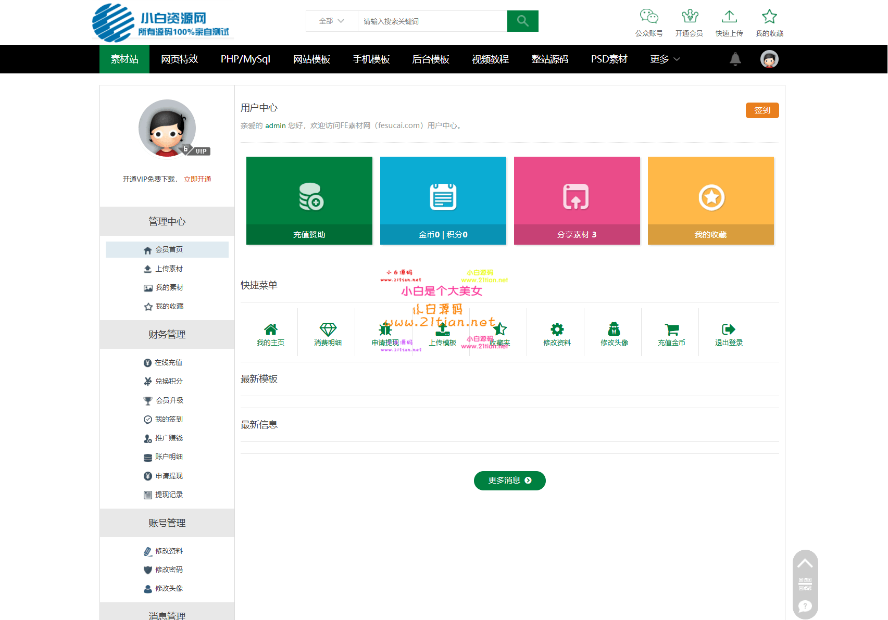Click the 小白资源网 site logo
888x620 pixels.
[162, 22]
